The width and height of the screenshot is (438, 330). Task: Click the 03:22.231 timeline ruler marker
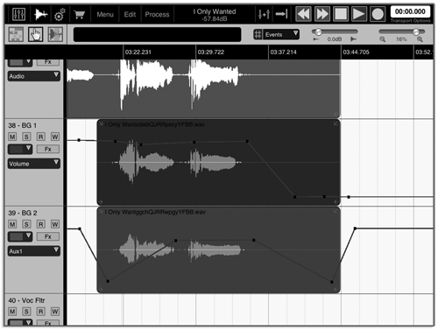click(x=138, y=53)
